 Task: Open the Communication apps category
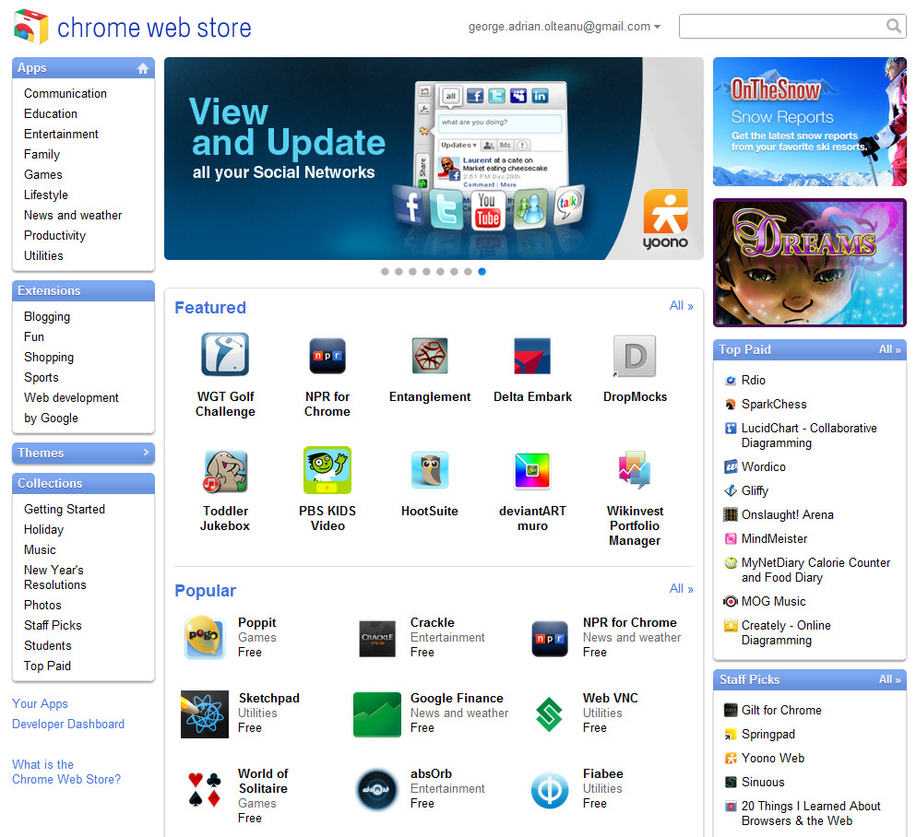click(65, 93)
